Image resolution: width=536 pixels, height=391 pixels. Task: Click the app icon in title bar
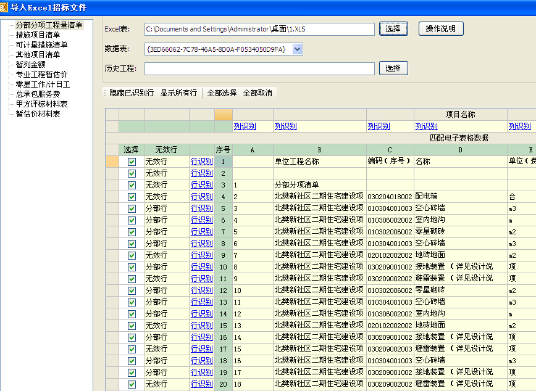[x=4, y=7]
